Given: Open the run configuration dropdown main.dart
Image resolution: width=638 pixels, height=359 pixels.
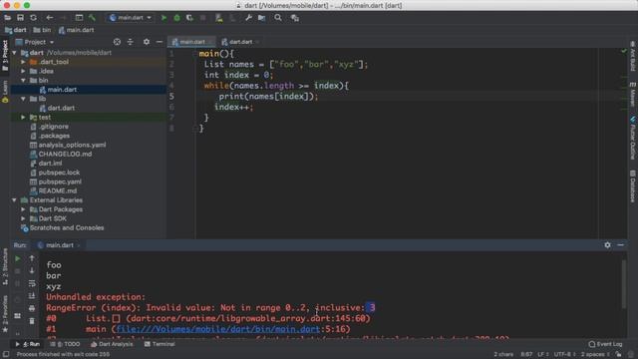Looking at the screenshot, I should (131, 18).
